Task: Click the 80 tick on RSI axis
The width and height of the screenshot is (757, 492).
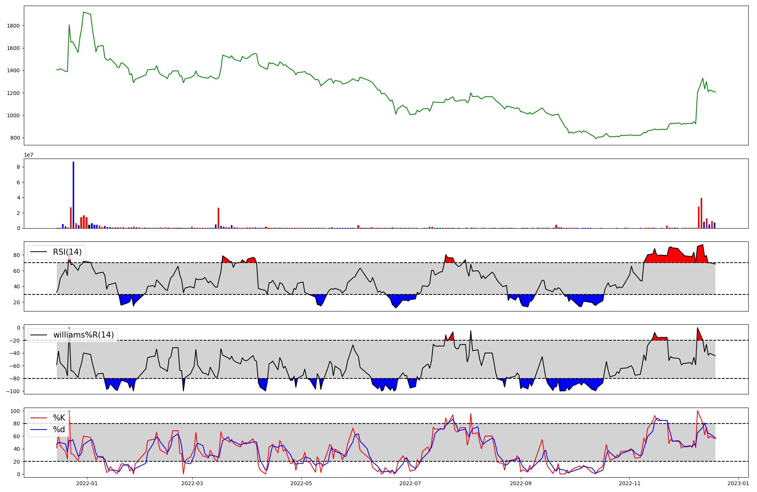Action: (x=17, y=255)
